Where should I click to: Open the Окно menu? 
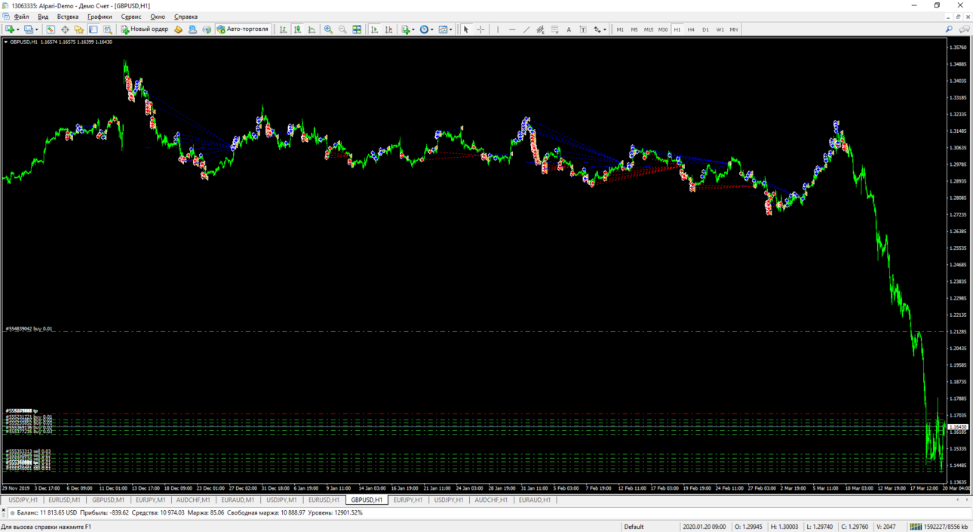pyautogui.click(x=158, y=17)
